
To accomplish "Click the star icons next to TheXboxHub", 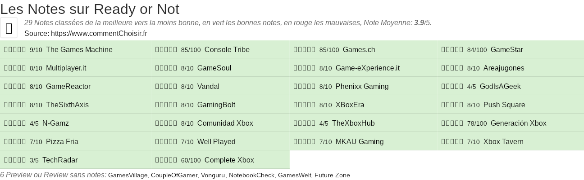I will [305, 123].
